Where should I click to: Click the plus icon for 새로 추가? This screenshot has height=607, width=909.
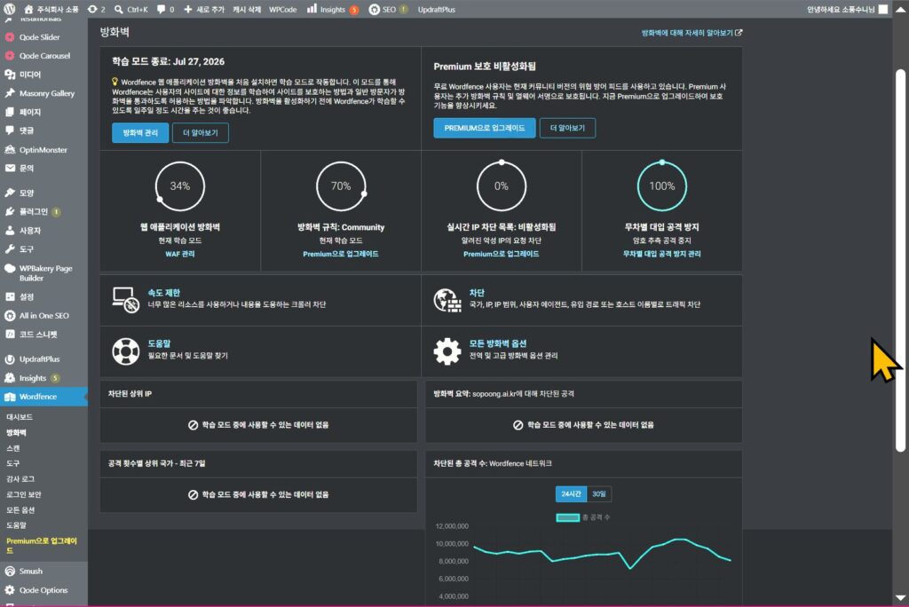188,9
